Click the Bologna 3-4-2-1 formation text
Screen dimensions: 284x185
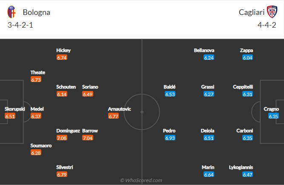tap(20, 25)
